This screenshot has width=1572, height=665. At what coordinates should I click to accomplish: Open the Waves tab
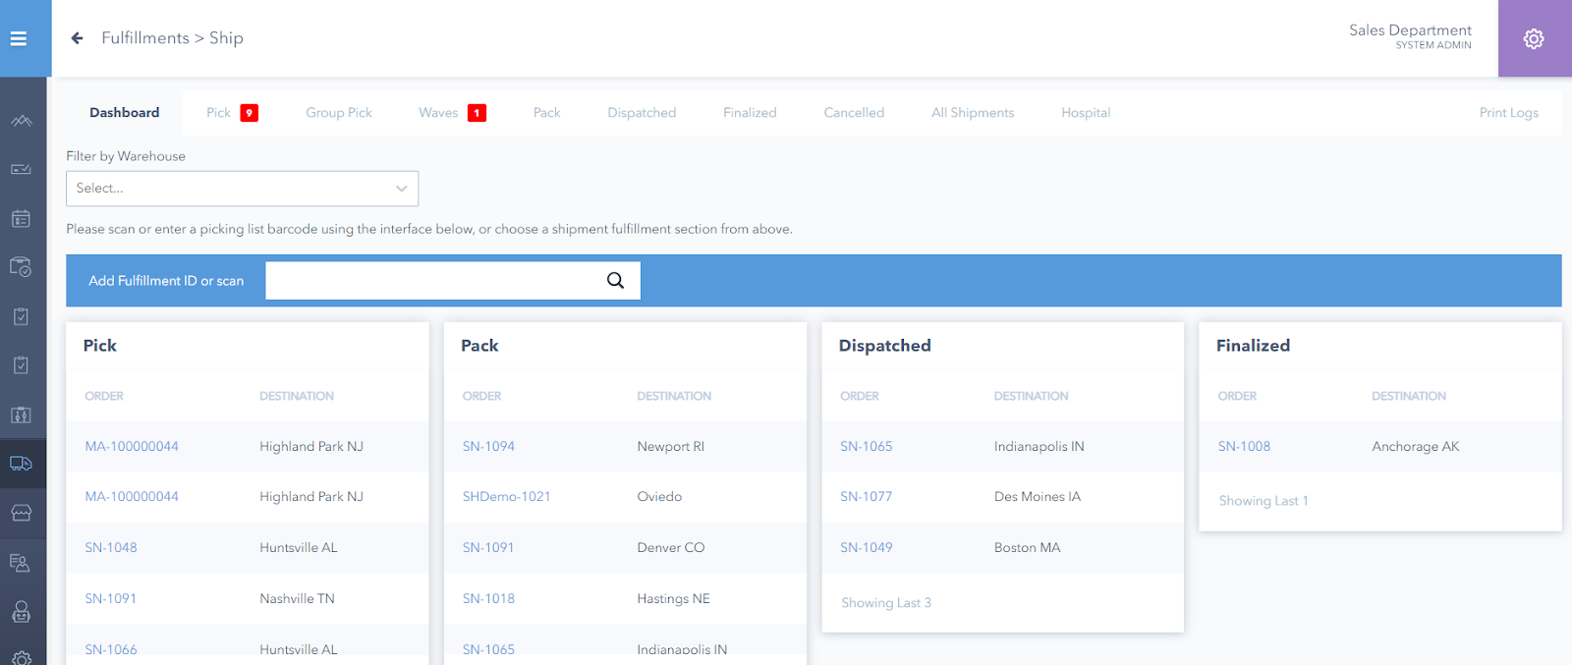pos(438,113)
